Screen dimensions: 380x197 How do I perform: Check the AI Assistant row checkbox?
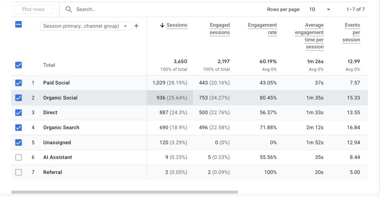pos(18,157)
